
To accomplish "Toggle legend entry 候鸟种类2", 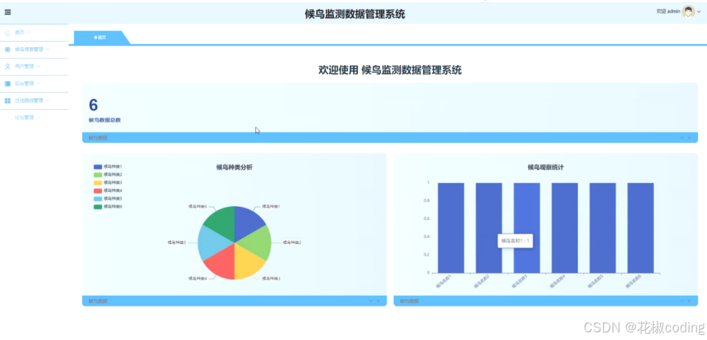I will coord(108,175).
